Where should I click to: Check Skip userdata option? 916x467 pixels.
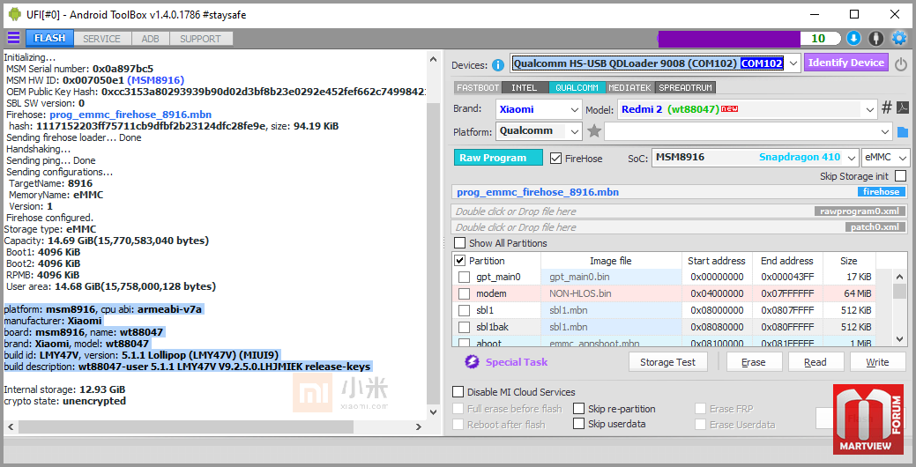pos(578,424)
